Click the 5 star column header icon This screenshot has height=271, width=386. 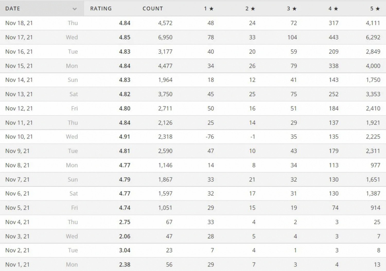click(x=378, y=9)
